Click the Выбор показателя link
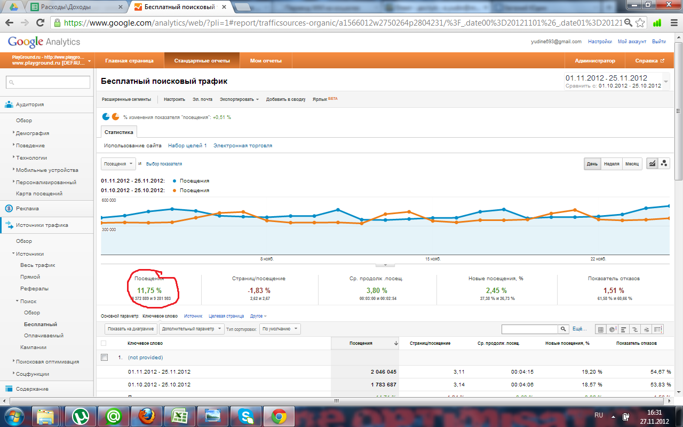683x427 pixels. (x=164, y=164)
